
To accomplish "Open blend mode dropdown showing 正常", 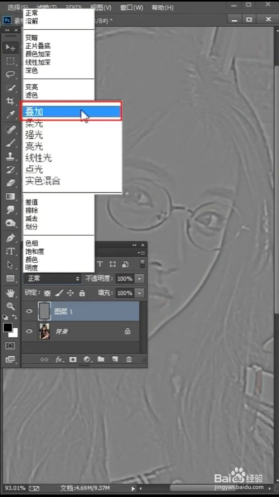I will coord(52,278).
